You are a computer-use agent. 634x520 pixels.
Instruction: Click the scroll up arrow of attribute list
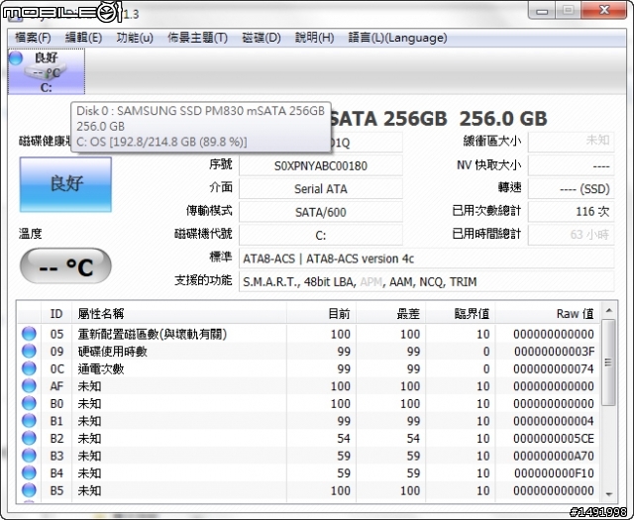click(x=608, y=311)
